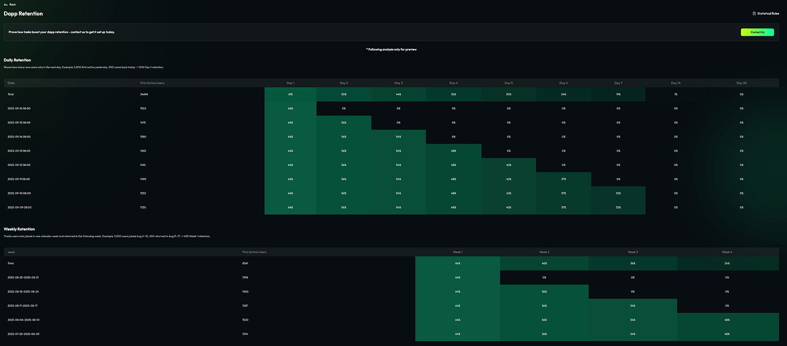Click the Week 4 cell for 2025-07-28–2025-08-03

tap(727, 334)
